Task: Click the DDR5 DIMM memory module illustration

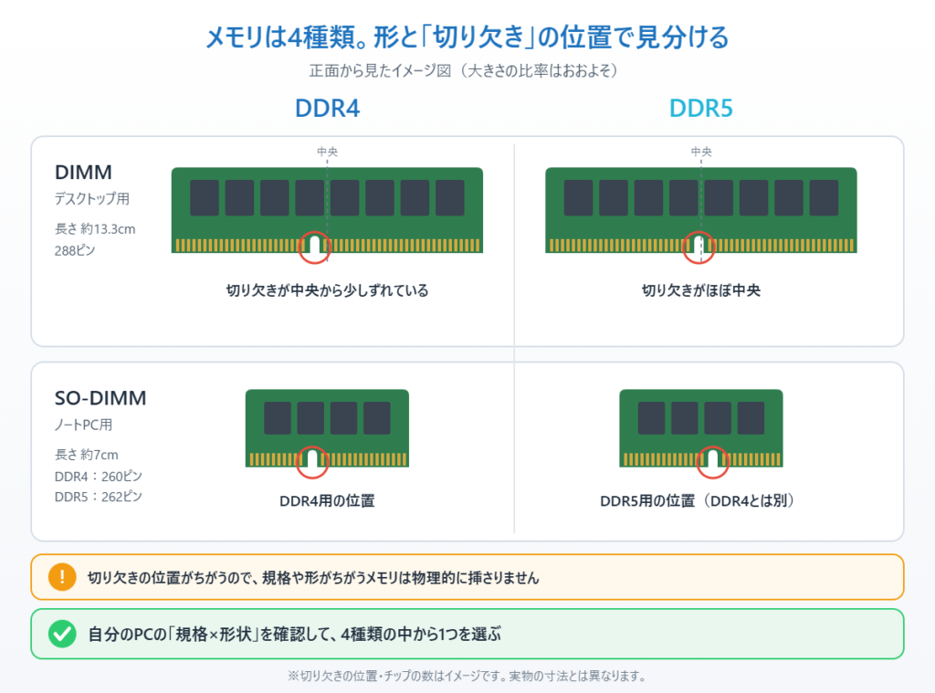Action: click(700, 210)
